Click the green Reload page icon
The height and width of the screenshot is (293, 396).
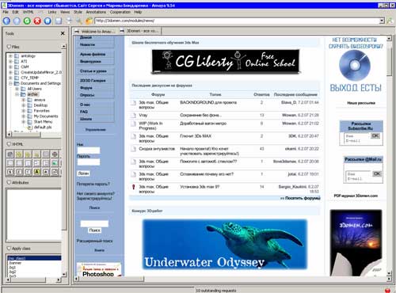27,21
